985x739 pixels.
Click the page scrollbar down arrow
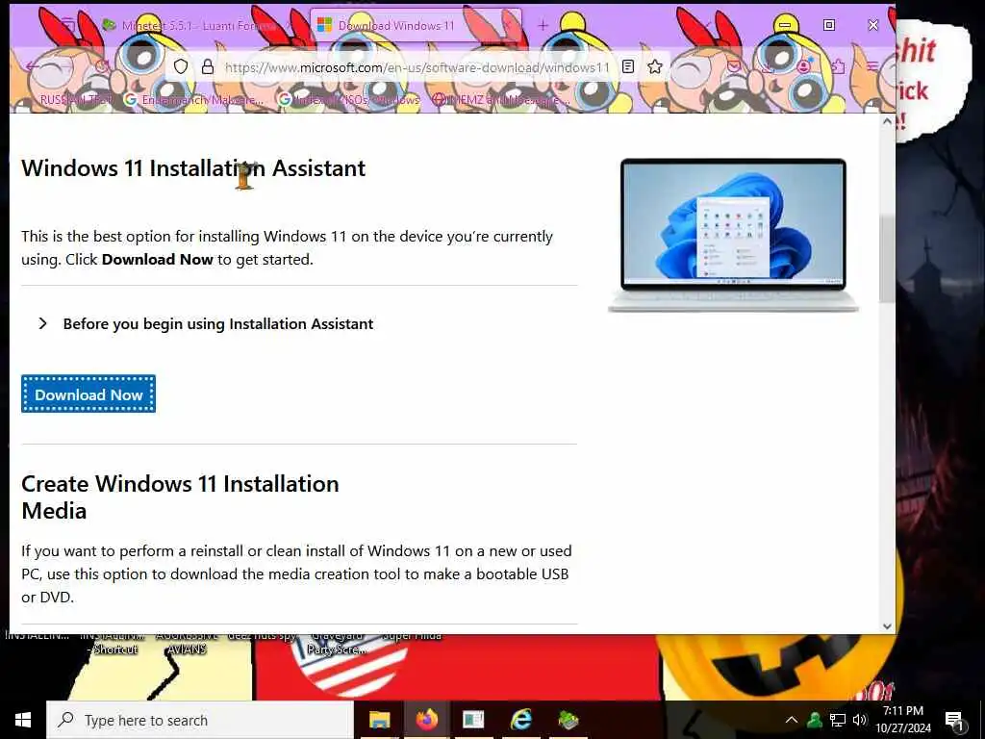[x=886, y=625]
